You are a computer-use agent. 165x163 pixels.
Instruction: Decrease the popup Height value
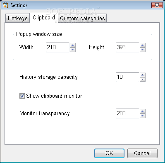pyautogui.click(x=143, y=50)
